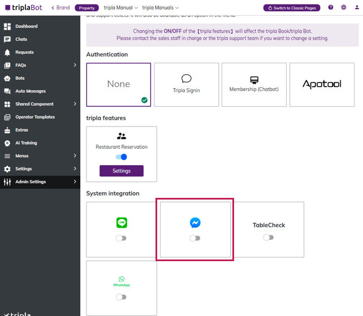
Task: Open the top-right hamburger menu
Action: pyautogui.click(x=356, y=8)
